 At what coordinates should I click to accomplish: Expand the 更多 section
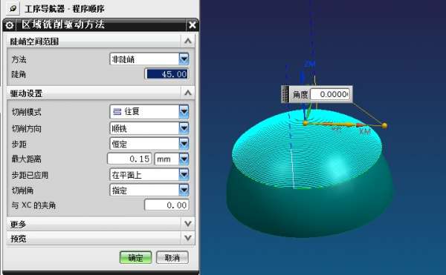pyautogui.click(x=188, y=224)
